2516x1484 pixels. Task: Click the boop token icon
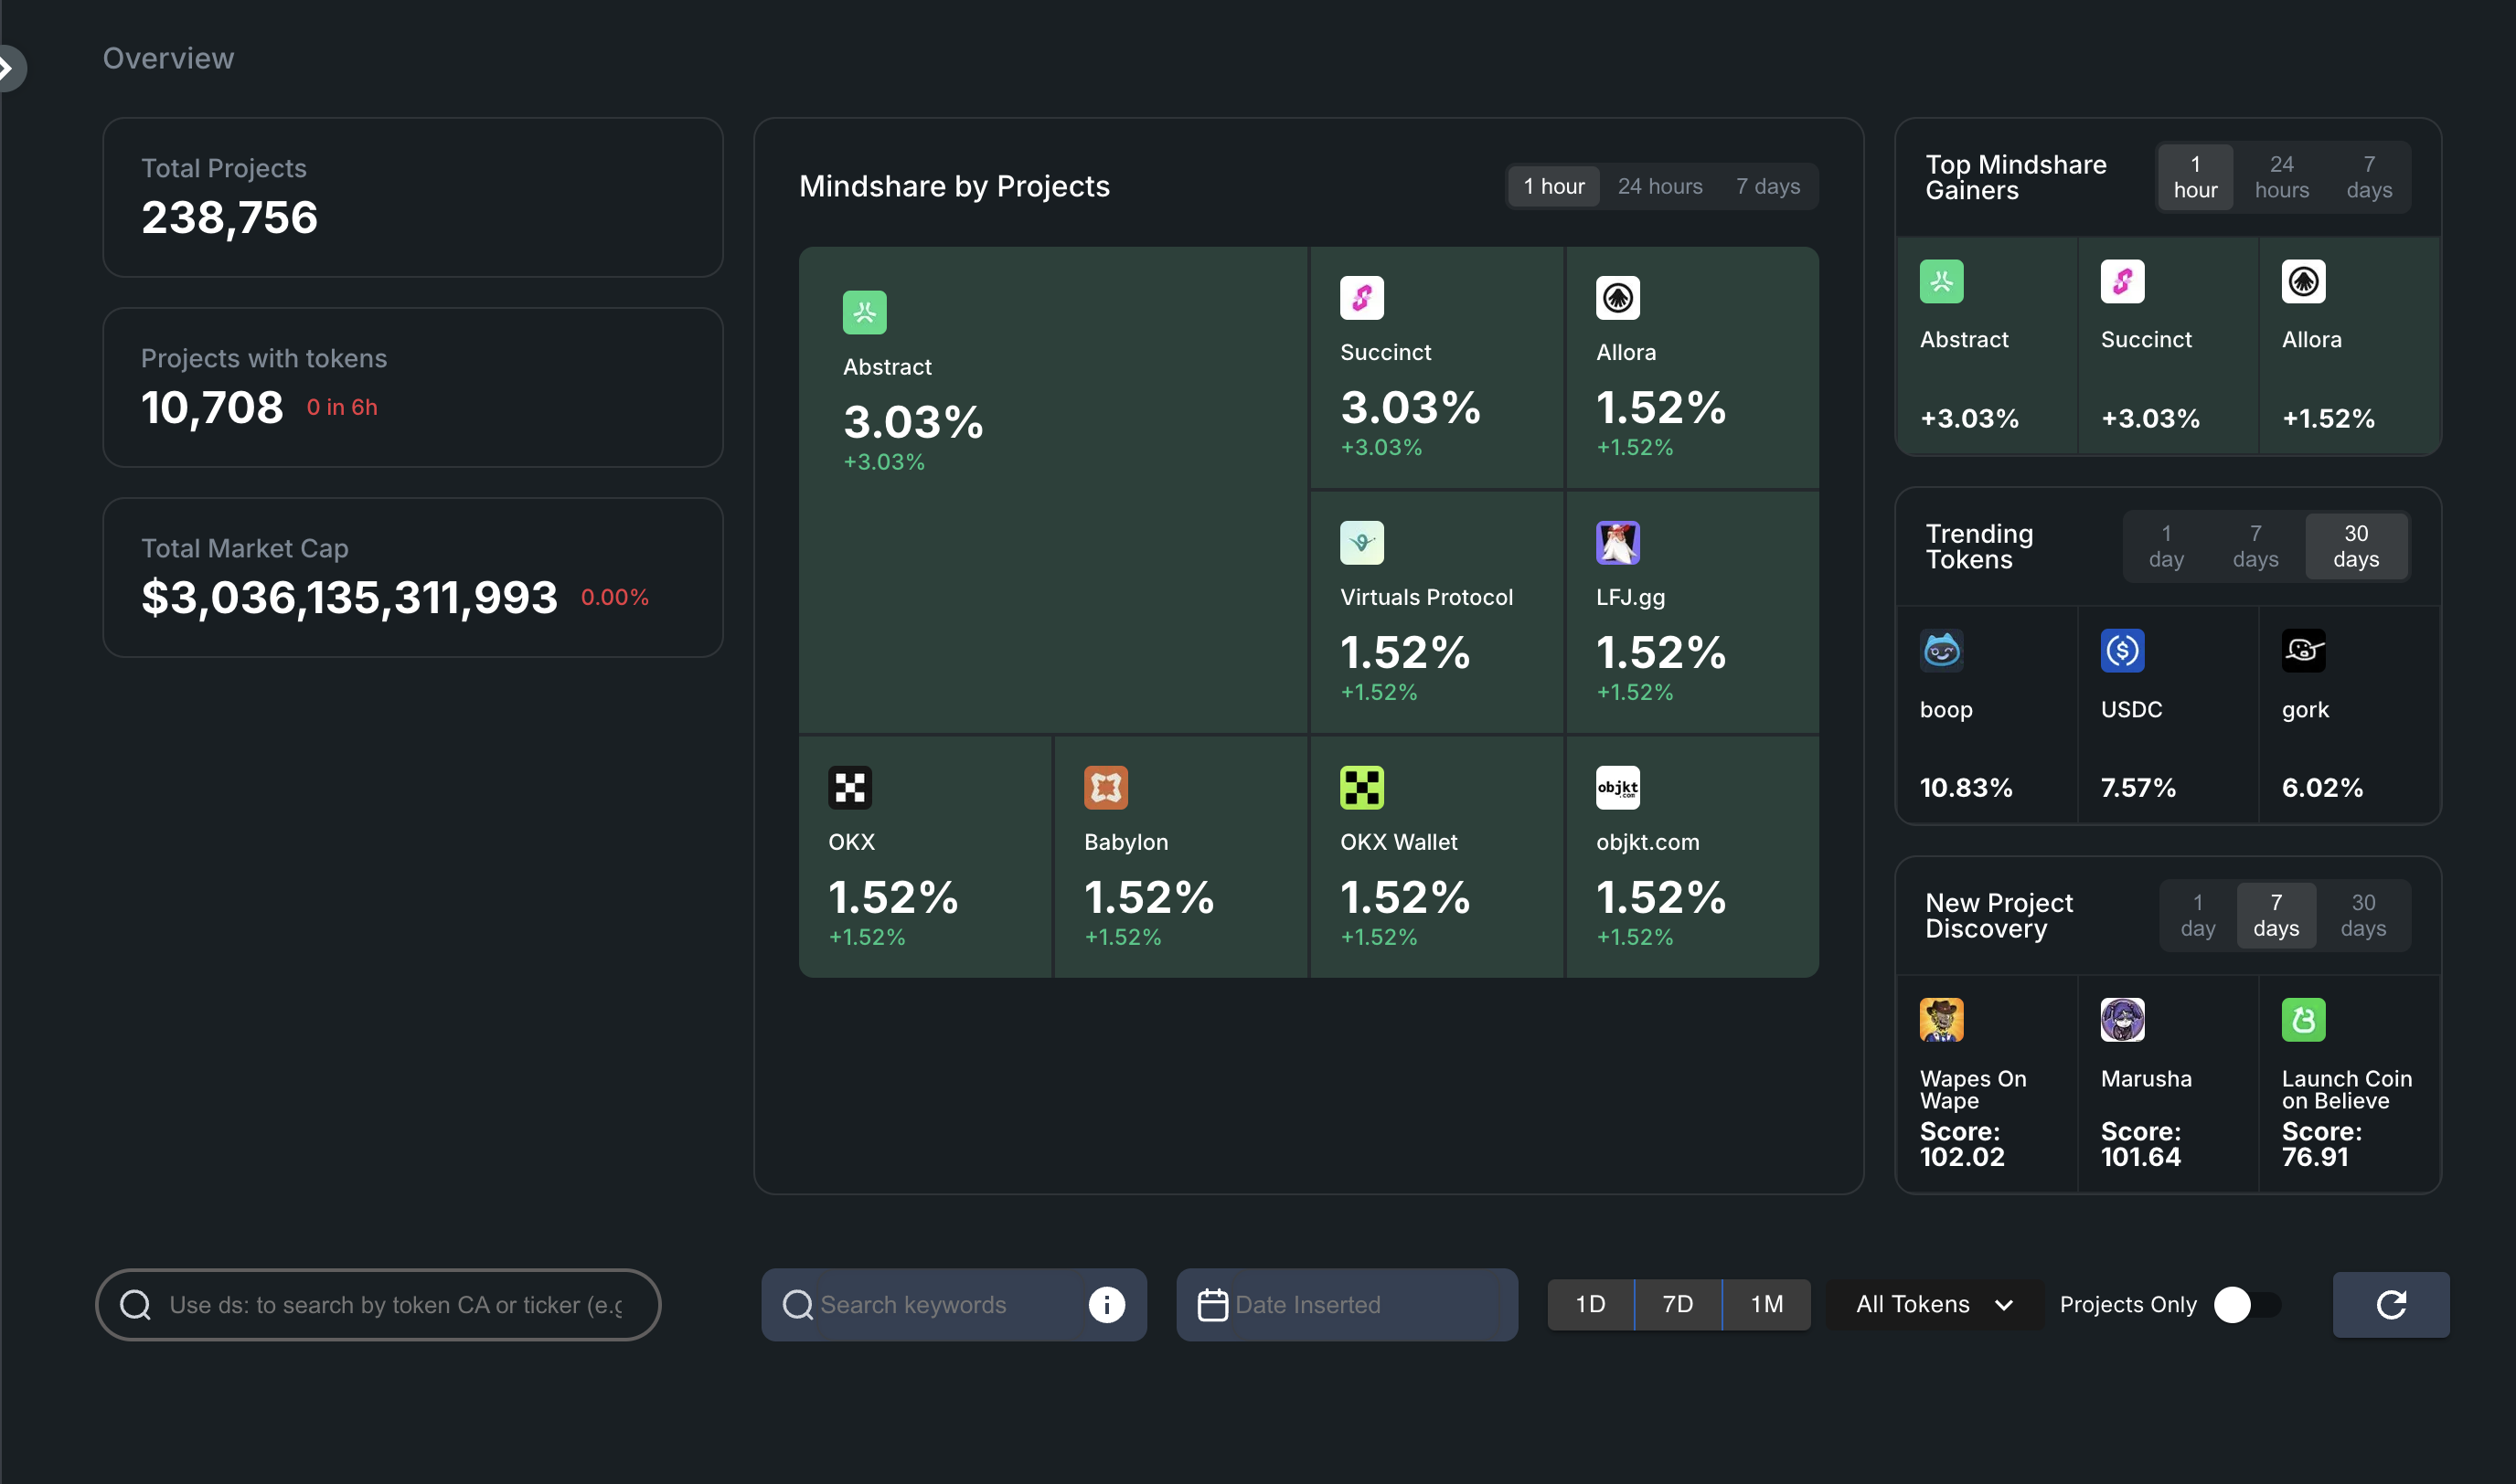point(1941,650)
